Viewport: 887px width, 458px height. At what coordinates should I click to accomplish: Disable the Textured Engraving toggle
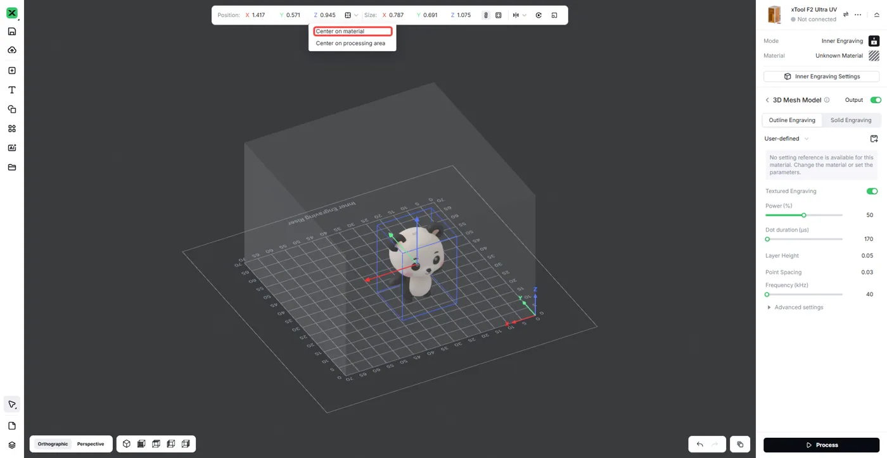(x=872, y=191)
